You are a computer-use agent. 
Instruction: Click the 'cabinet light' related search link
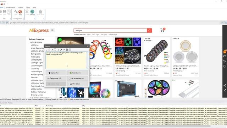(113, 34)
